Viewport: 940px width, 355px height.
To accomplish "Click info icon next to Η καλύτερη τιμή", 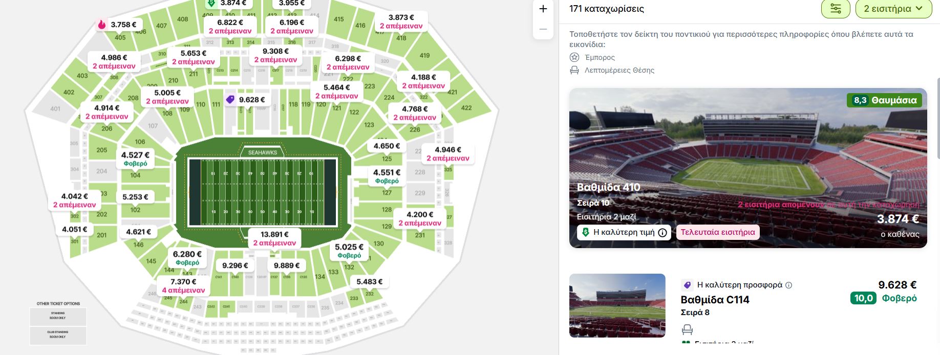I will [x=663, y=233].
